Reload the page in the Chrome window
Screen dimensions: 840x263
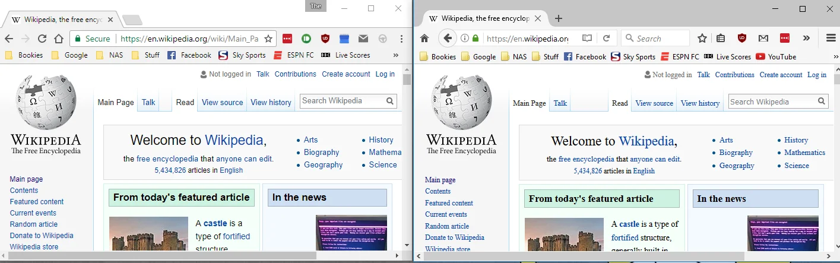pyautogui.click(x=42, y=39)
